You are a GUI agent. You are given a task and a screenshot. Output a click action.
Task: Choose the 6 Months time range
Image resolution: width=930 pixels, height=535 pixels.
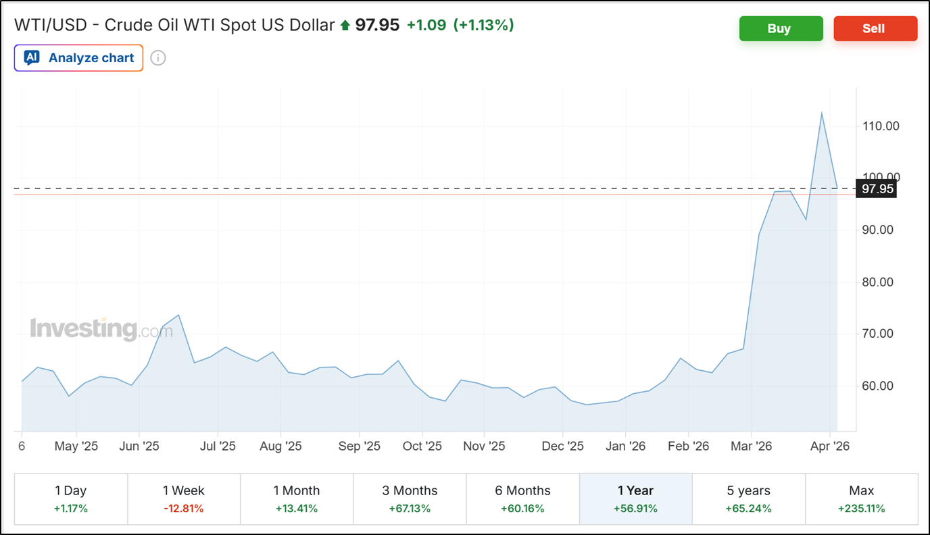[x=522, y=499]
